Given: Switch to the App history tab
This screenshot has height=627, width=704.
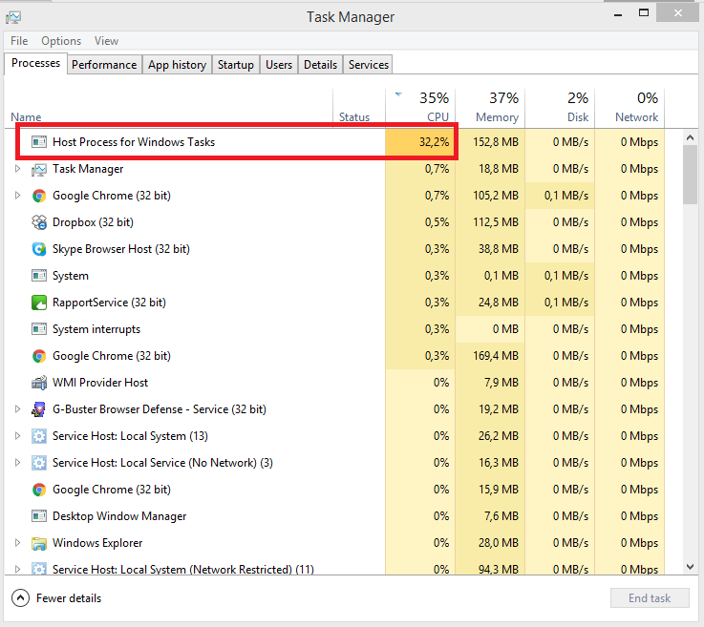Looking at the screenshot, I should point(177,65).
